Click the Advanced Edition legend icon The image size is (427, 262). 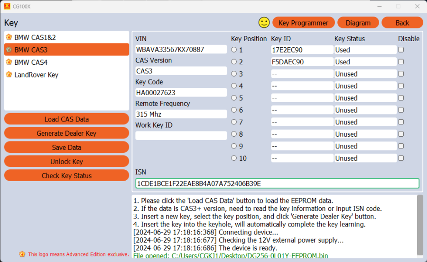point(22,254)
